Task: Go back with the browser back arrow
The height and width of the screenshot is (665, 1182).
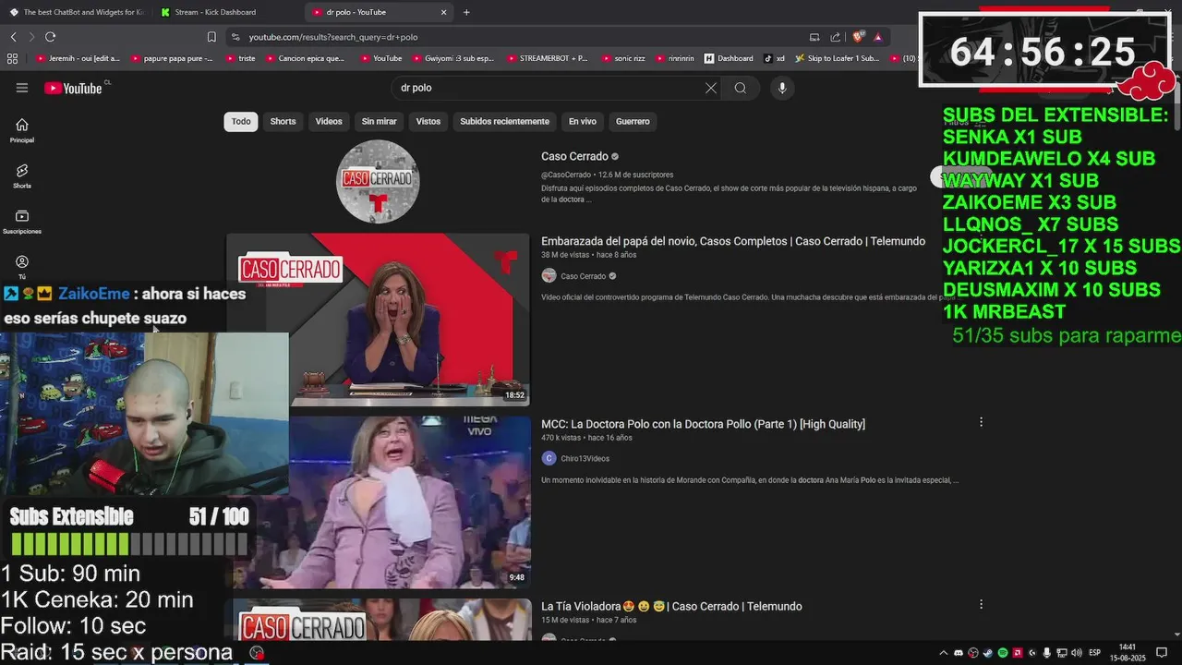Action: tap(14, 37)
